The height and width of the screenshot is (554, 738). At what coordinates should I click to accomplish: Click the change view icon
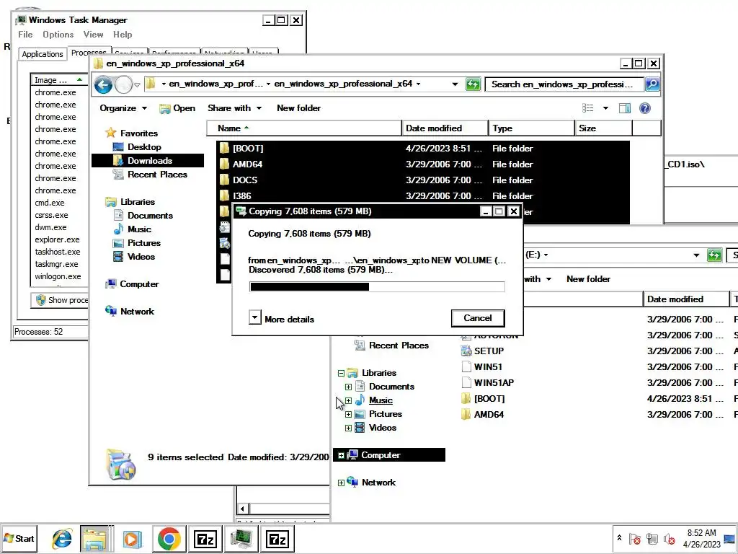[x=588, y=108]
